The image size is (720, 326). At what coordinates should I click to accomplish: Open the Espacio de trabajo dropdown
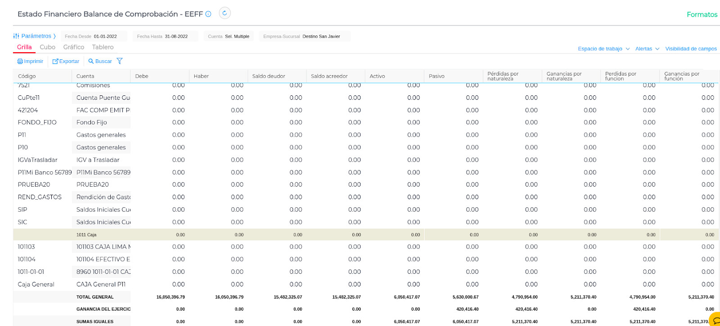point(603,49)
